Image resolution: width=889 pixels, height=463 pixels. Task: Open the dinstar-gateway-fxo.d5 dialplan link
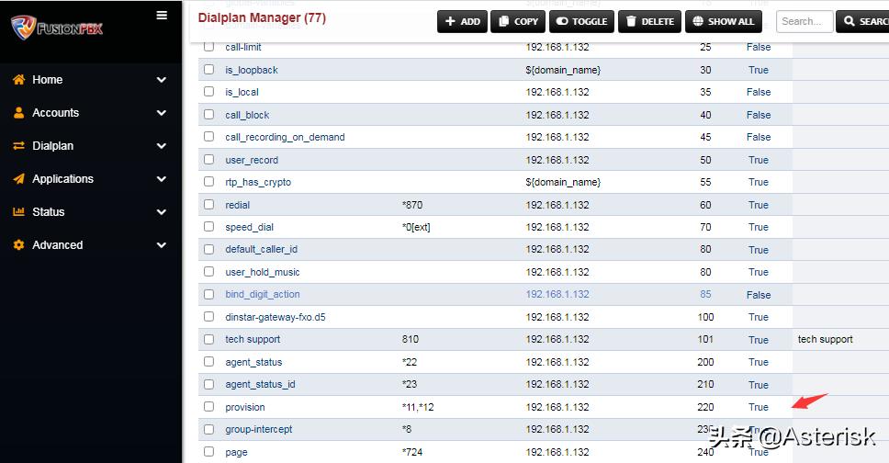pos(276,317)
